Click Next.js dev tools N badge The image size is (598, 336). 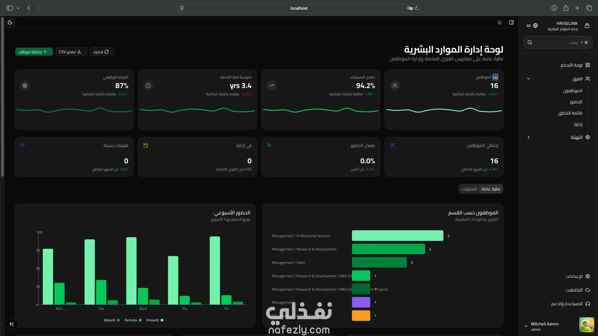[12, 324]
